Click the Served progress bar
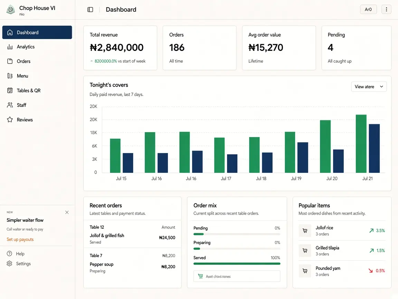The width and height of the screenshot is (398, 299). pos(237,264)
